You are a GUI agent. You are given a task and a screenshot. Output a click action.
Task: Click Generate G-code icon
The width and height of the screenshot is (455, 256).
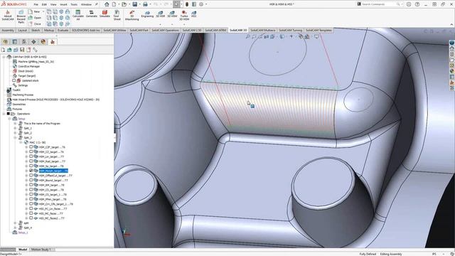coord(92,14)
